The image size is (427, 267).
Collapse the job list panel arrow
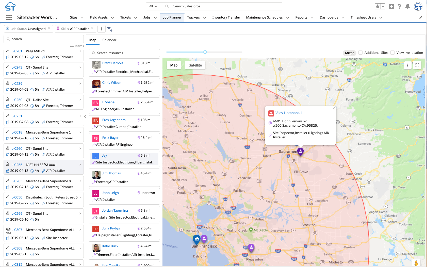click(x=85, y=116)
